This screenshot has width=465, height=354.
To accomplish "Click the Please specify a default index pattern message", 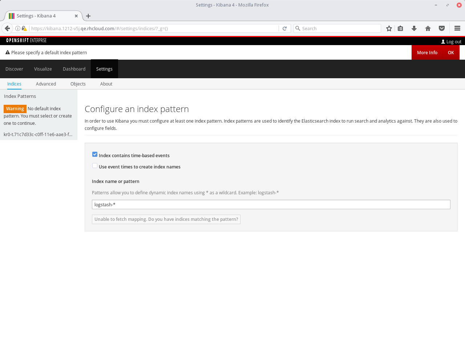I will pos(49,52).
